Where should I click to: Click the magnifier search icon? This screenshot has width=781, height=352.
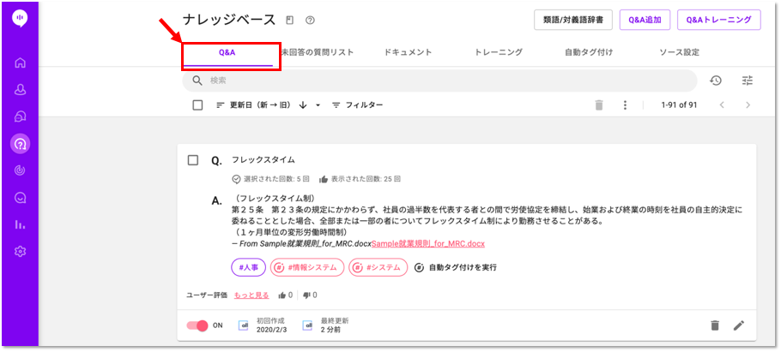point(197,81)
